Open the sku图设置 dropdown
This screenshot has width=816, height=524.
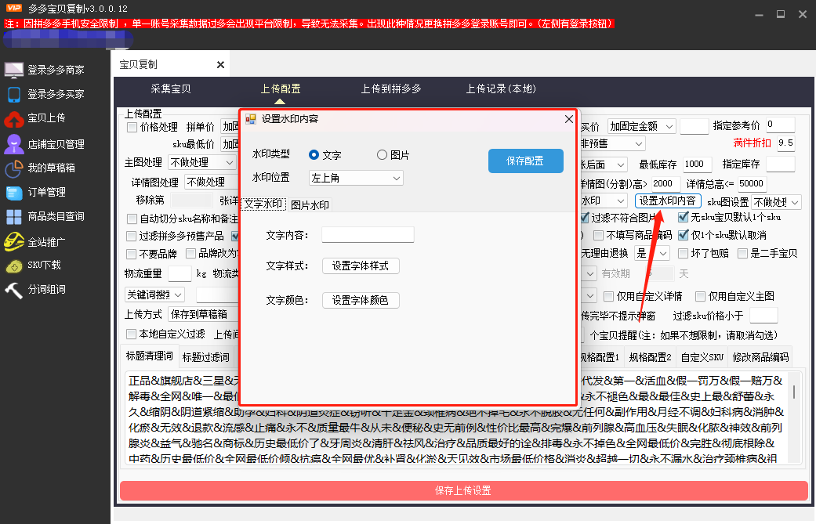(776, 202)
